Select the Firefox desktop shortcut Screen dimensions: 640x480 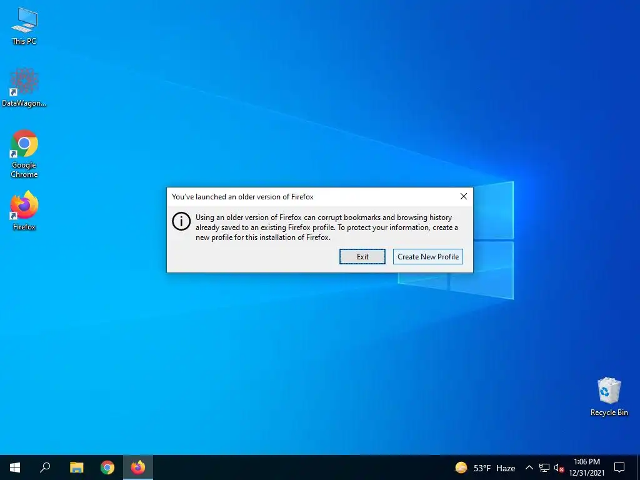[24, 211]
